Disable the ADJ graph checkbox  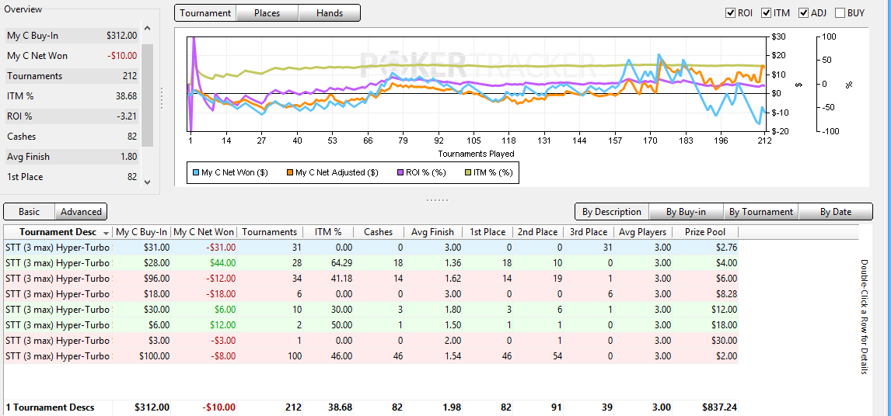click(803, 13)
